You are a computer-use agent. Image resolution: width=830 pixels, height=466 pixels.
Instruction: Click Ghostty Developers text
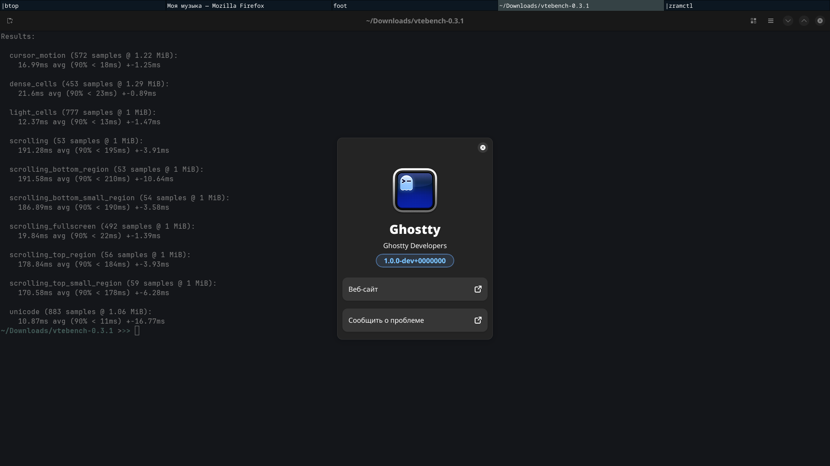[x=415, y=246]
